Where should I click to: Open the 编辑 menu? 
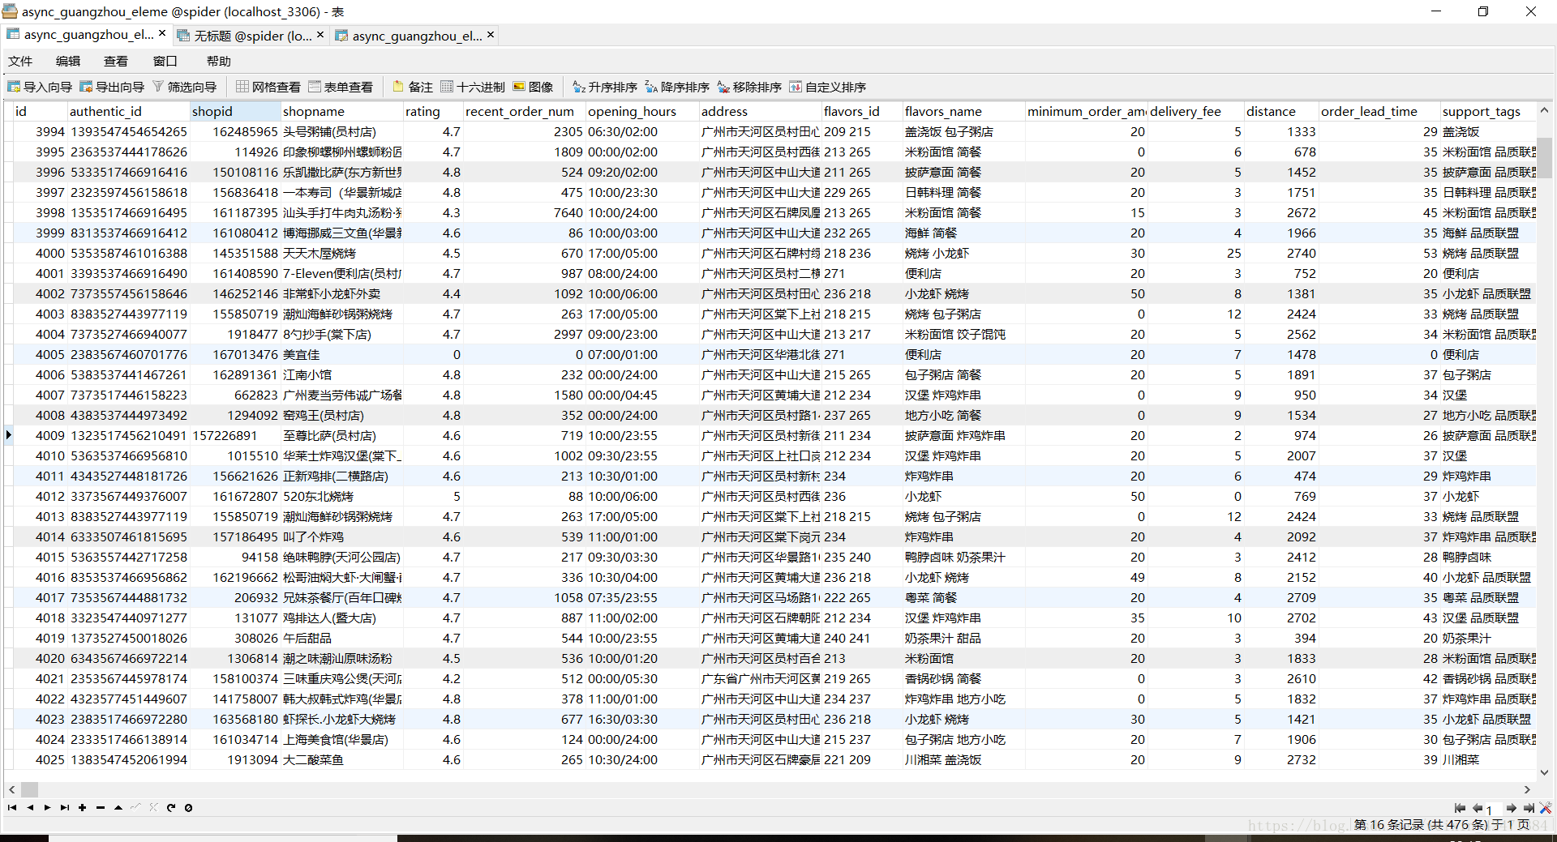68,61
